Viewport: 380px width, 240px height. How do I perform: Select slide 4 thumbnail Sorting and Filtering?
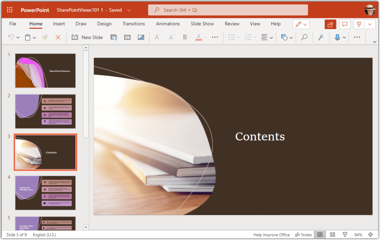(x=45, y=193)
